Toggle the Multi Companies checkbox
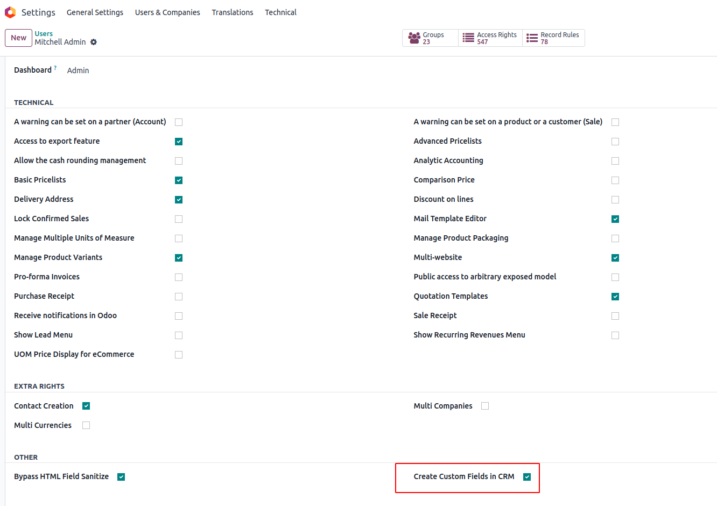 [x=485, y=406]
